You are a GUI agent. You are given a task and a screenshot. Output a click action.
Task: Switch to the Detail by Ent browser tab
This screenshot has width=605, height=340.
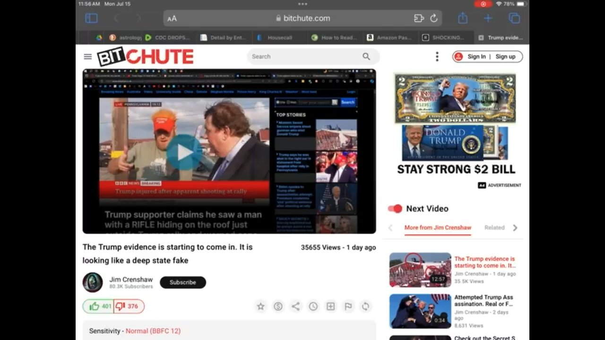pos(224,38)
